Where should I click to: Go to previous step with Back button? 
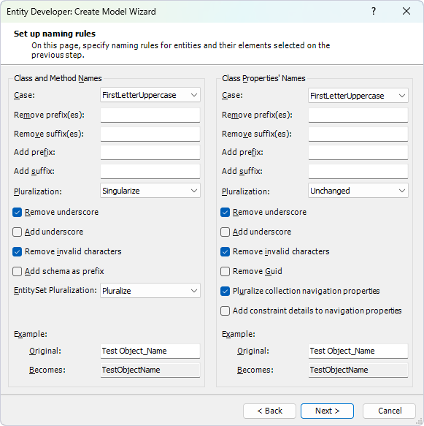[x=269, y=411]
